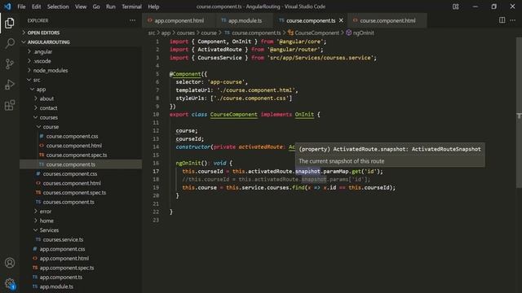Viewport: 522px width, 293px height.
Task: Open course.component.css in the explorer
Action: [81, 136]
